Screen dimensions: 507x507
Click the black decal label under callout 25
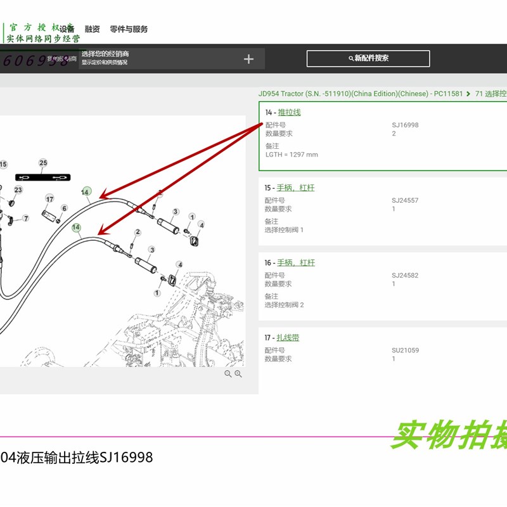[42, 177]
